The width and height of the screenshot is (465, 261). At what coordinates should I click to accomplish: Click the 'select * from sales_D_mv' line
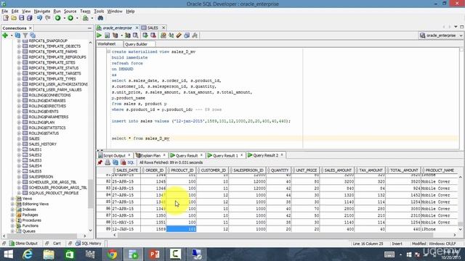pyautogui.click(x=140, y=138)
